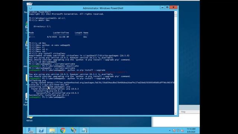Show hidden system tray icons
The image size is (238, 134).
tap(170, 130)
